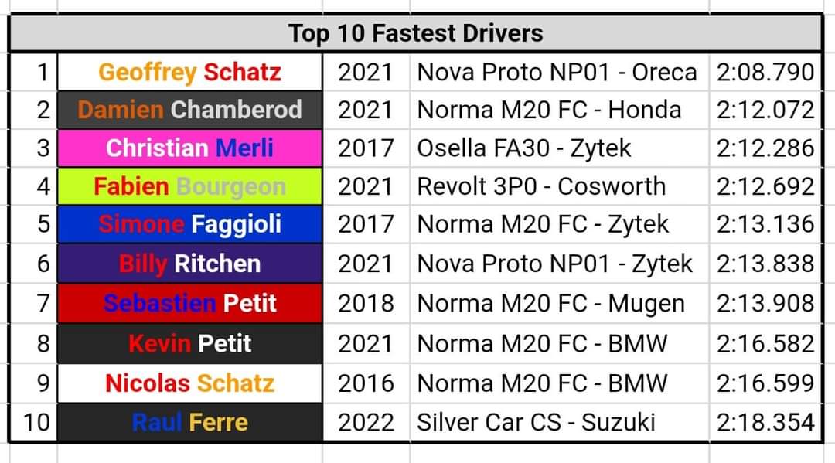Click the 2:08.790 lap time cell
This screenshot has height=463, width=835.
pyautogui.click(x=765, y=72)
